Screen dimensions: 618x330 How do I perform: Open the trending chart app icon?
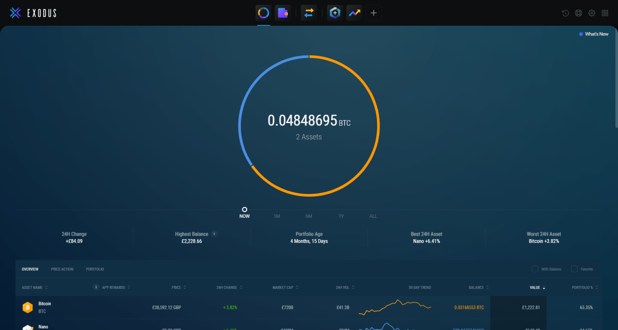[354, 13]
